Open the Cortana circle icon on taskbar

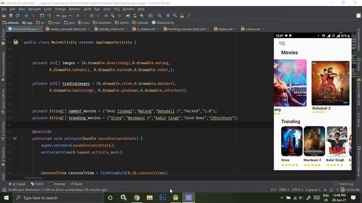(110, 198)
